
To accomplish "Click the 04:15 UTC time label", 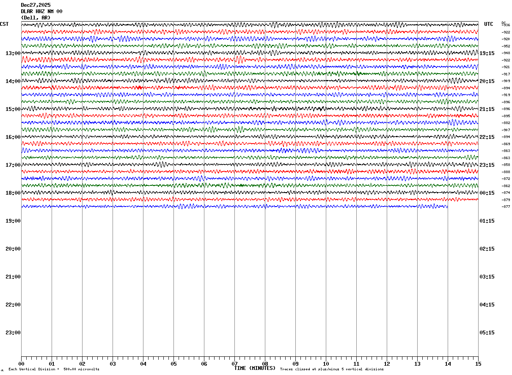I will tap(487, 305).
